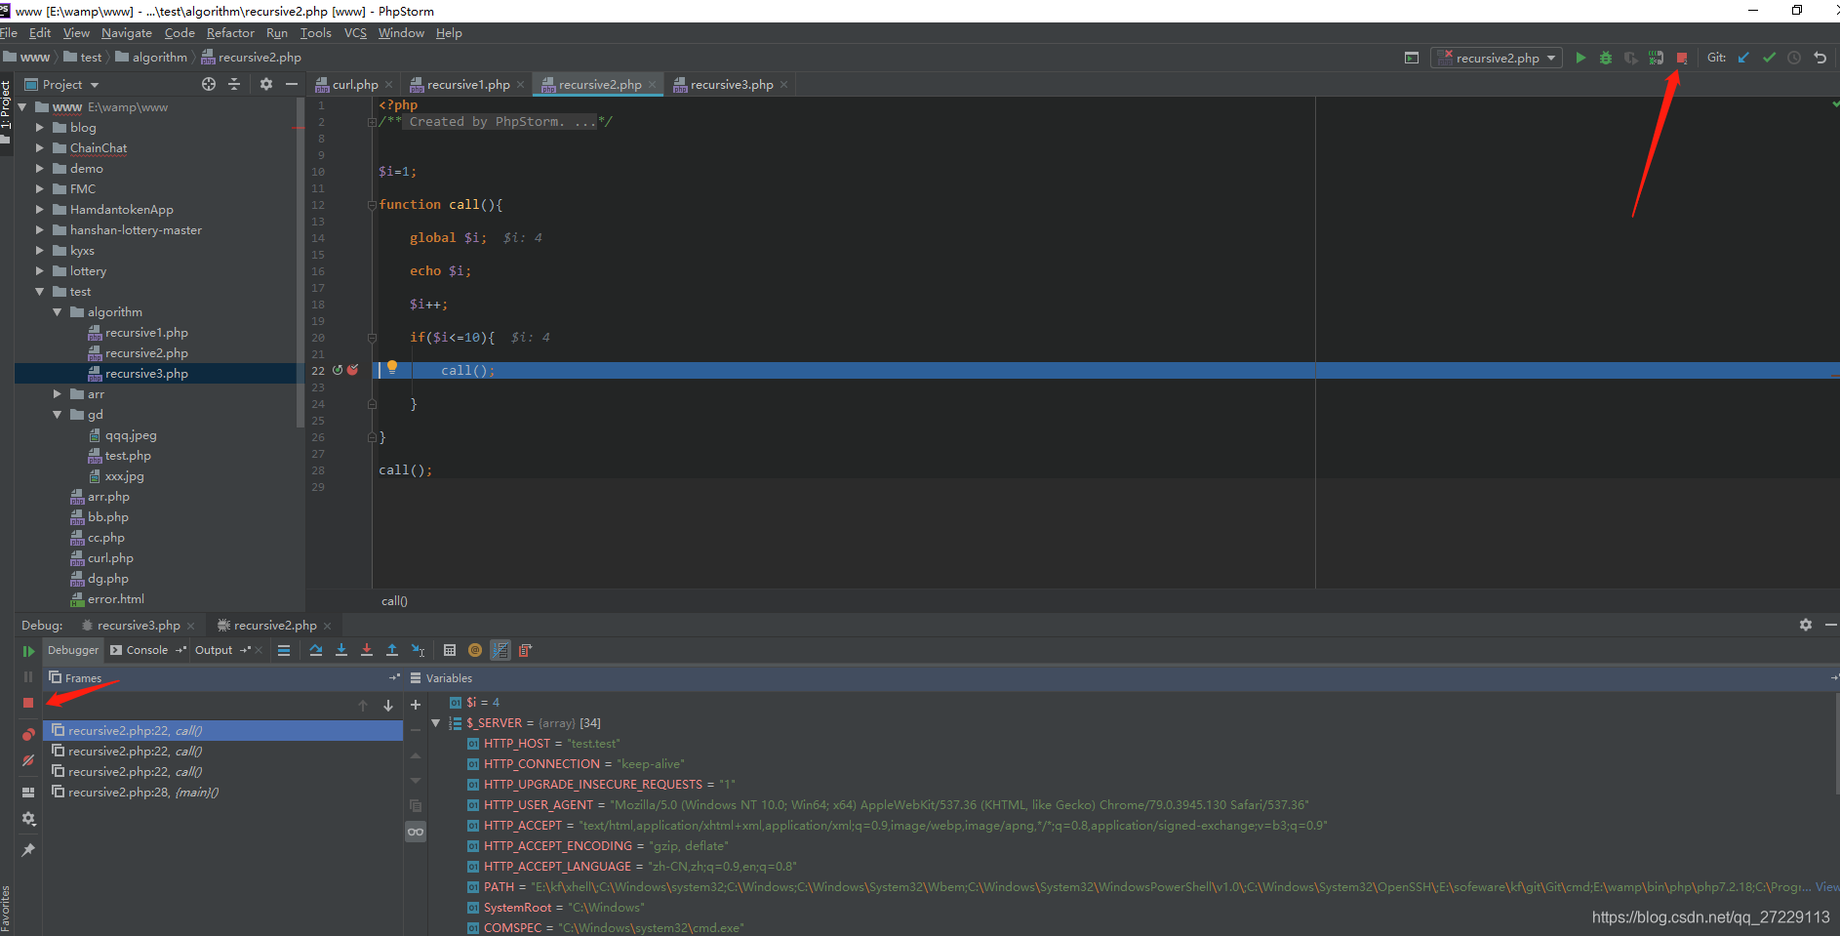Select the Step Over debugger icon

[x=316, y=650]
